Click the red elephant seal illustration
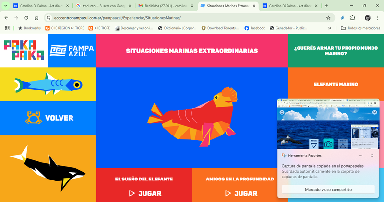This screenshot has width=384, height=202. pos(192,117)
